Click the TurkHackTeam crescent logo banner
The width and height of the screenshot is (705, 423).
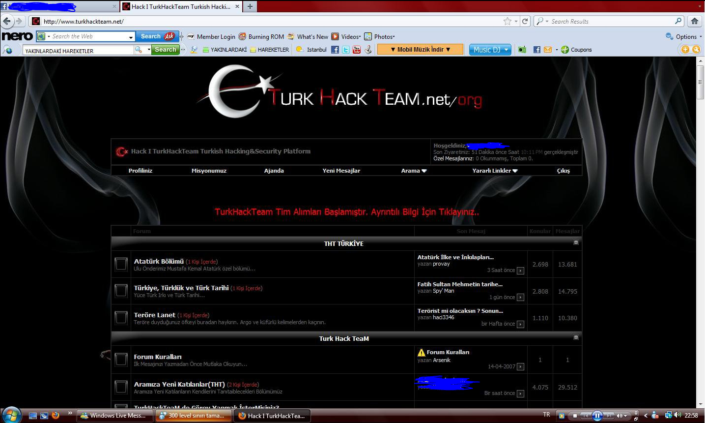click(x=340, y=92)
